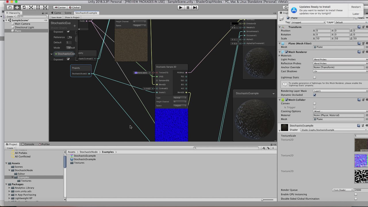Switch to the Scene tab
Image resolution: width=368 pixels, height=207 pixels.
click(x=68, y=13)
